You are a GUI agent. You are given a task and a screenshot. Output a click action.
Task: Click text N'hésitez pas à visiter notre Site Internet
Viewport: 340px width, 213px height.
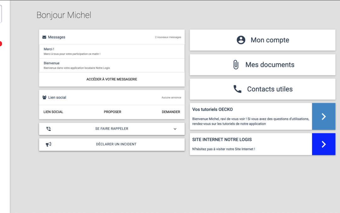224,149
